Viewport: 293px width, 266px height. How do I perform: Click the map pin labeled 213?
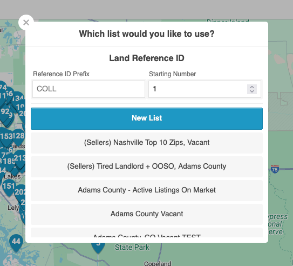point(20,159)
